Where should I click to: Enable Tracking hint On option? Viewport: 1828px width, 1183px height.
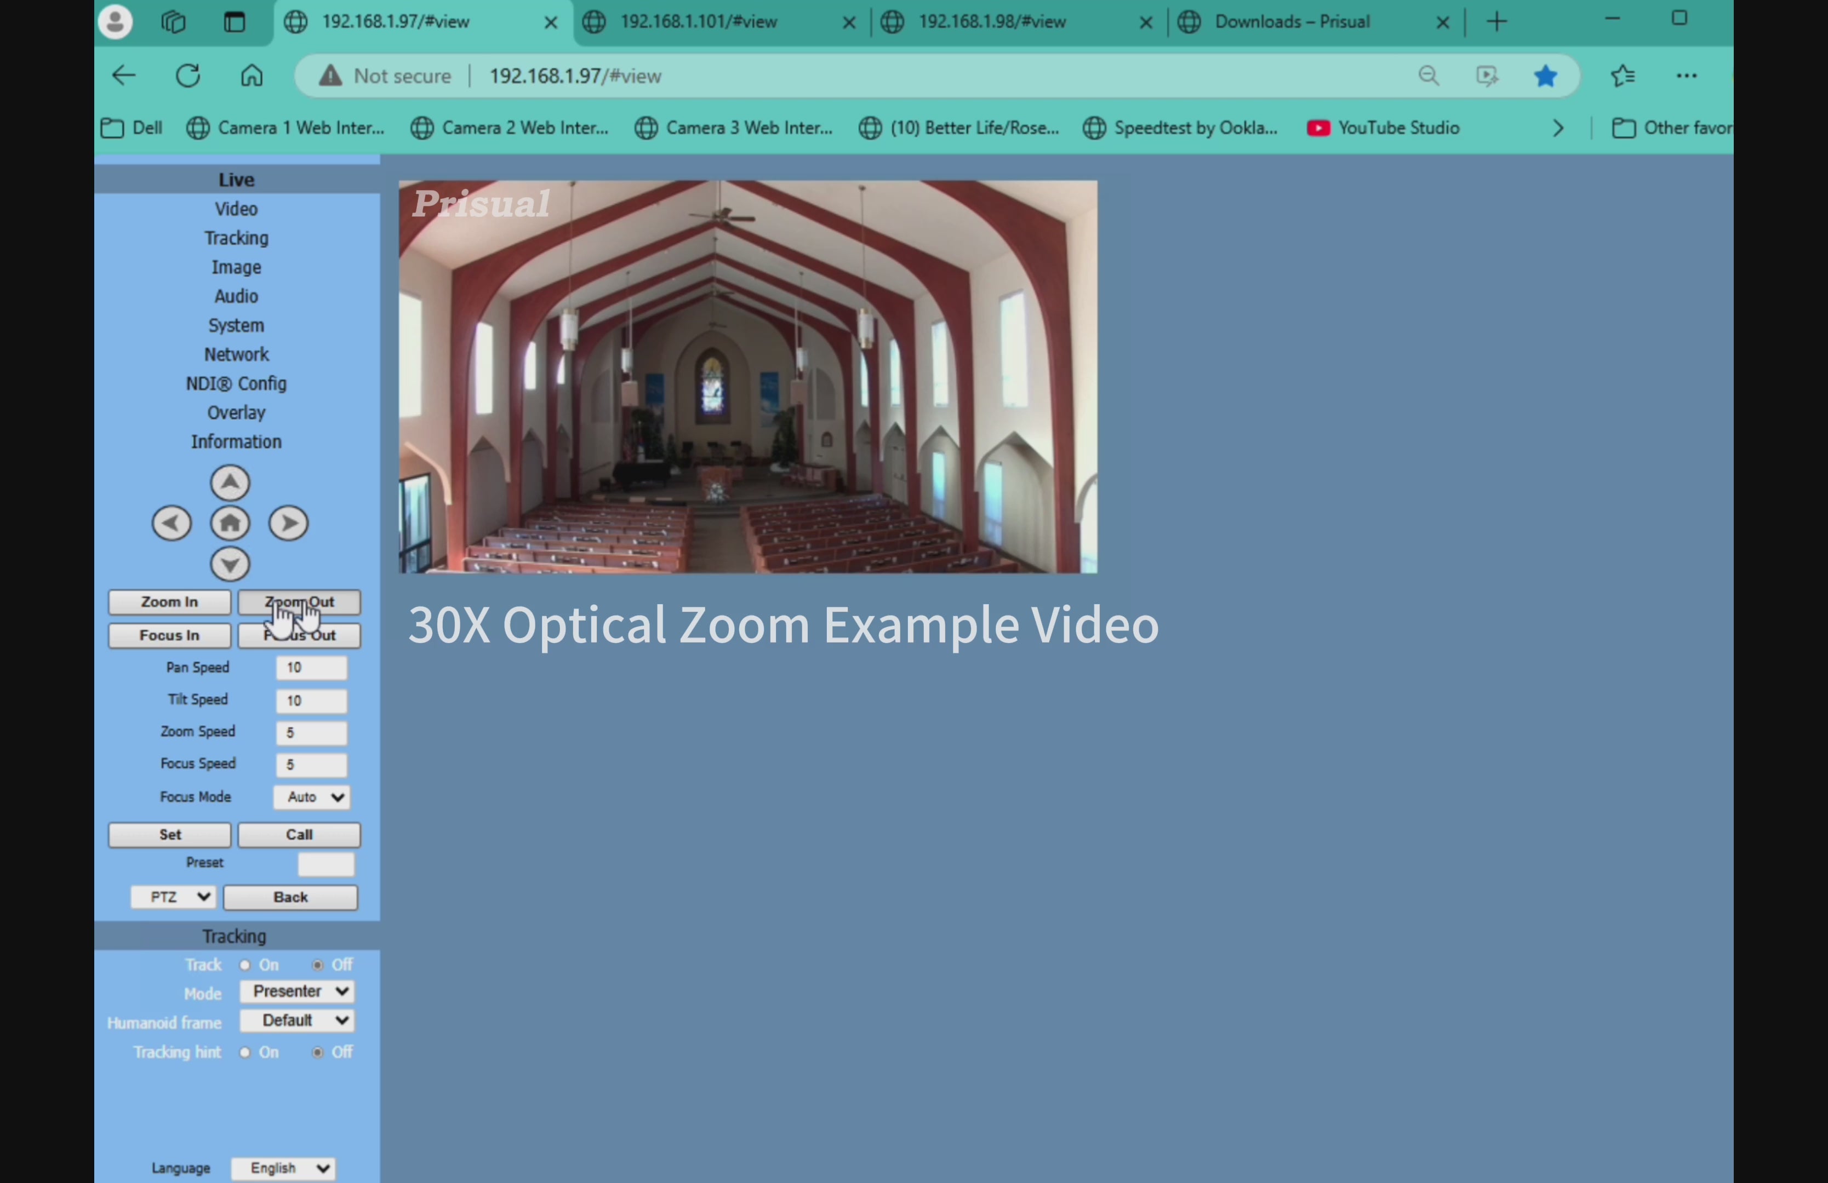(245, 1053)
